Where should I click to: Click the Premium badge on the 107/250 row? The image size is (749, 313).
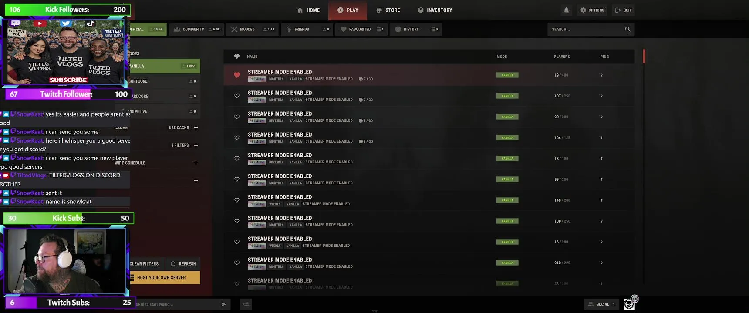[x=257, y=100]
